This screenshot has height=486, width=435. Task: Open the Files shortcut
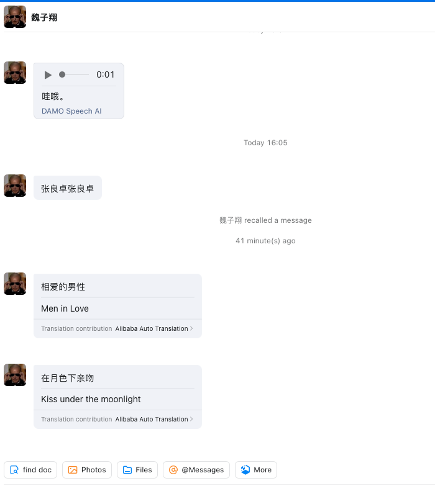(x=137, y=470)
